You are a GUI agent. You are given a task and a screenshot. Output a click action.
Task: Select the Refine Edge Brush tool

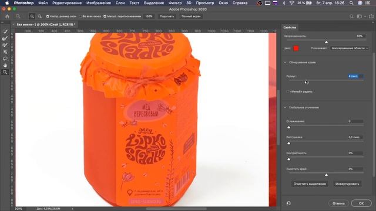pyautogui.click(x=5, y=38)
